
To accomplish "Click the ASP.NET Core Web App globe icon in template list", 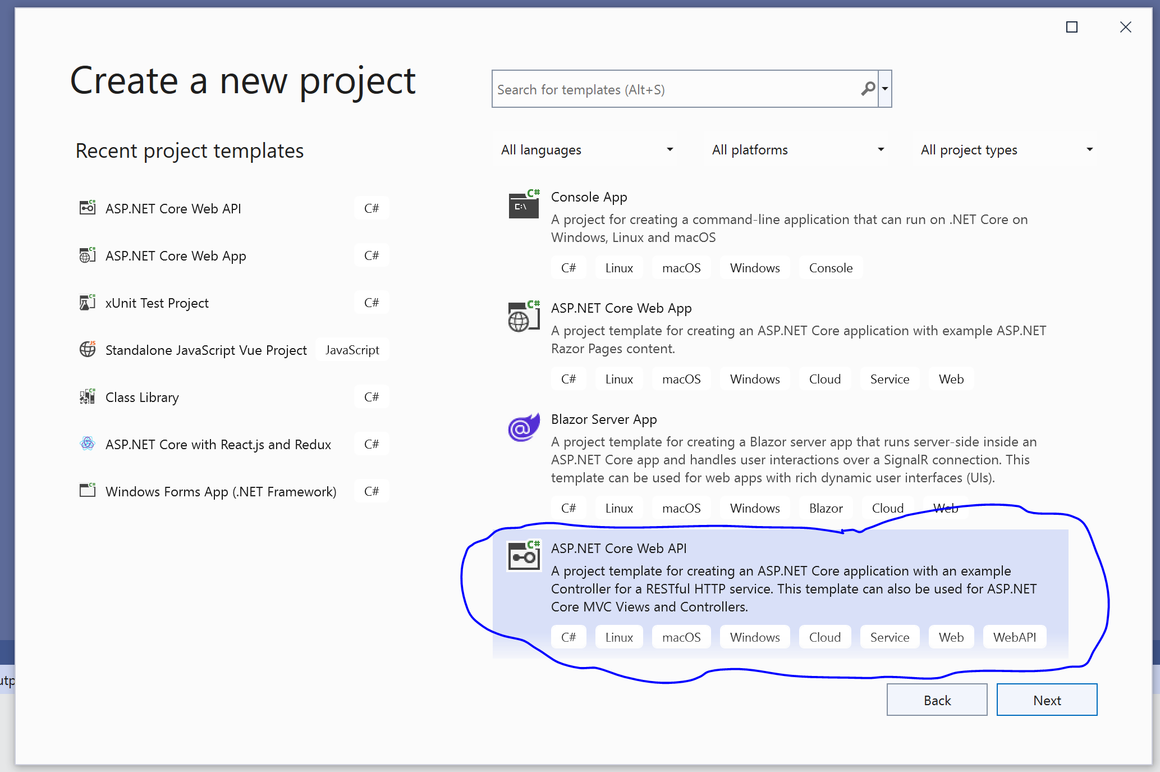I will pyautogui.click(x=524, y=316).
